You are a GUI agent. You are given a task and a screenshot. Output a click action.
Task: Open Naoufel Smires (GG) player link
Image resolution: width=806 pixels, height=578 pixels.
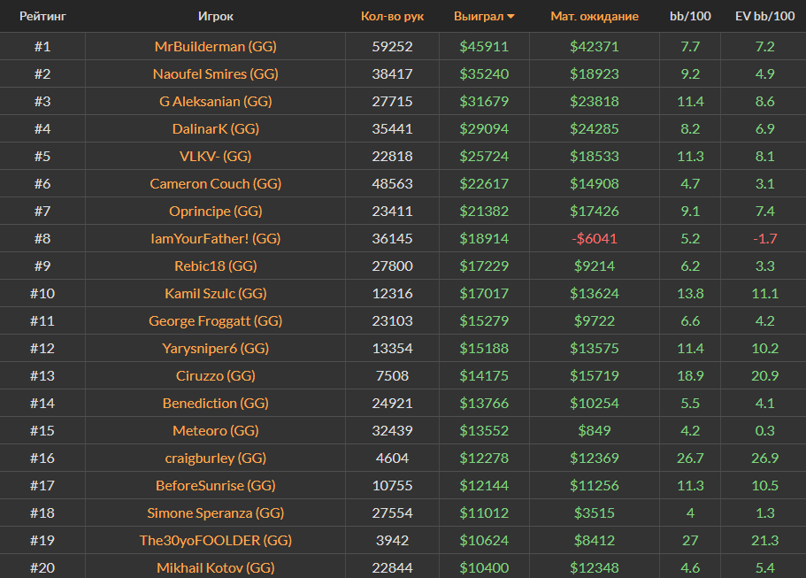216,73
